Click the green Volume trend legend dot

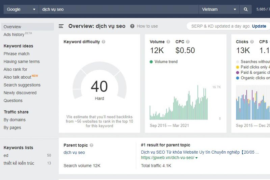pos(151,62)
